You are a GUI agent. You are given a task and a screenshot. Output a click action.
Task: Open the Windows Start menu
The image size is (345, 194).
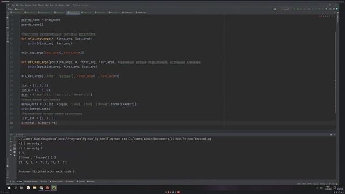click(x=9, y=188)
